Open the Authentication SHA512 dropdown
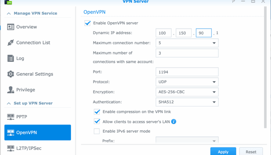The image size is (271, 155). click(214, 102)
